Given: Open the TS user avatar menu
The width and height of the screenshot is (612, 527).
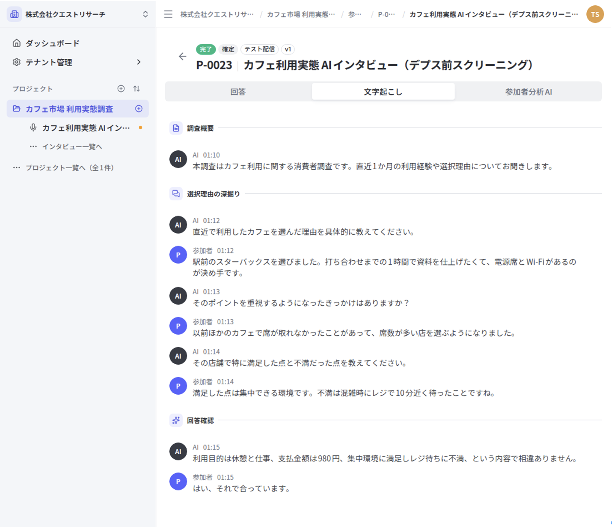Looking at the screenshot, I should pyautogui.click(x=595, y=14).
